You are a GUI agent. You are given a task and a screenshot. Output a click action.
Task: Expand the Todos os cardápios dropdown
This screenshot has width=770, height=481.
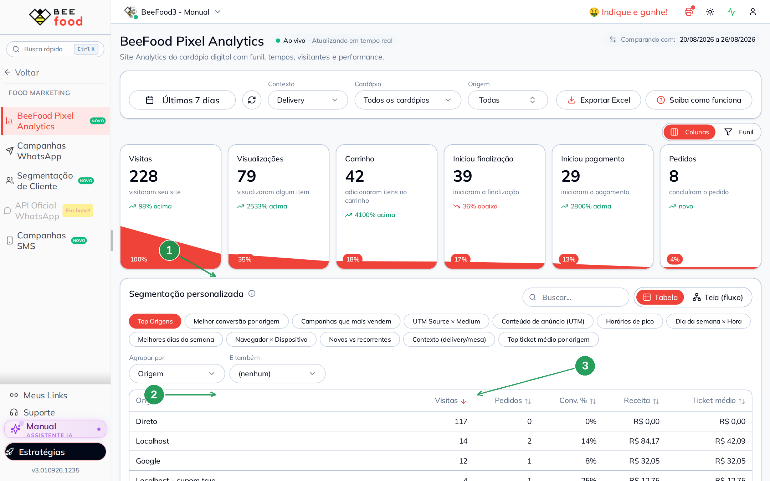tap(408, 100)
